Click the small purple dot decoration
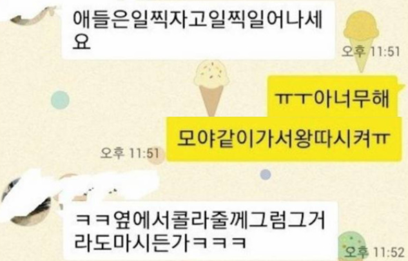 pos(266,175)
